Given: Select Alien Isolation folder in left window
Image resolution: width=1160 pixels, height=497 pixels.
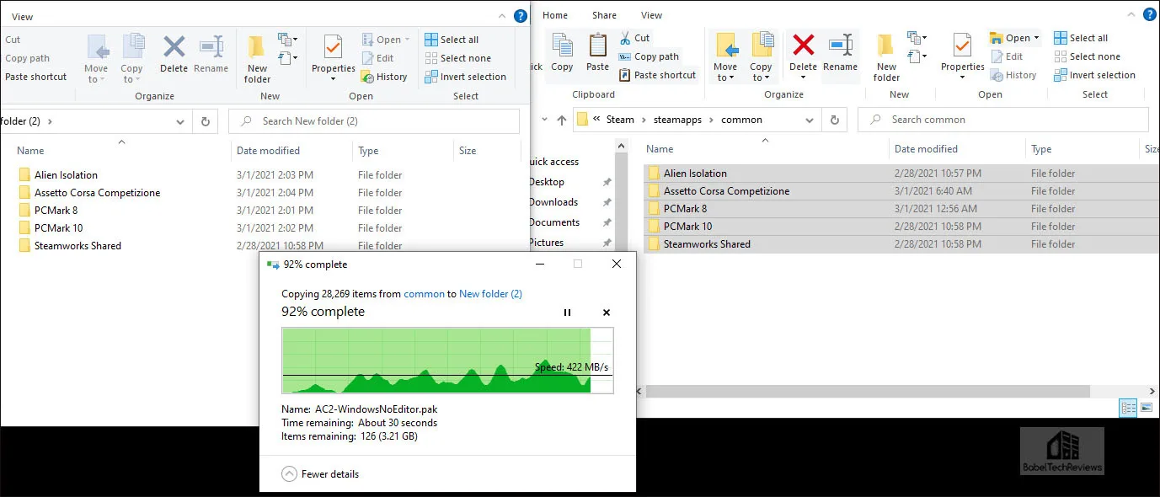Looking at the screenshot, I should (66, 175).
